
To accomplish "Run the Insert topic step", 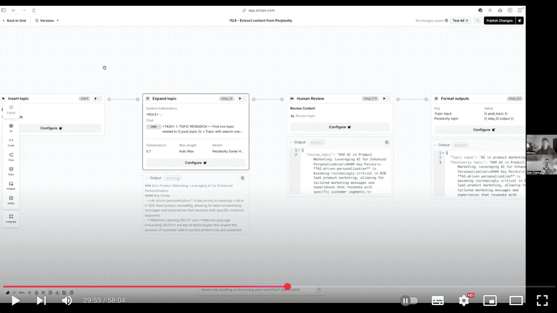I will coord(96,99).
